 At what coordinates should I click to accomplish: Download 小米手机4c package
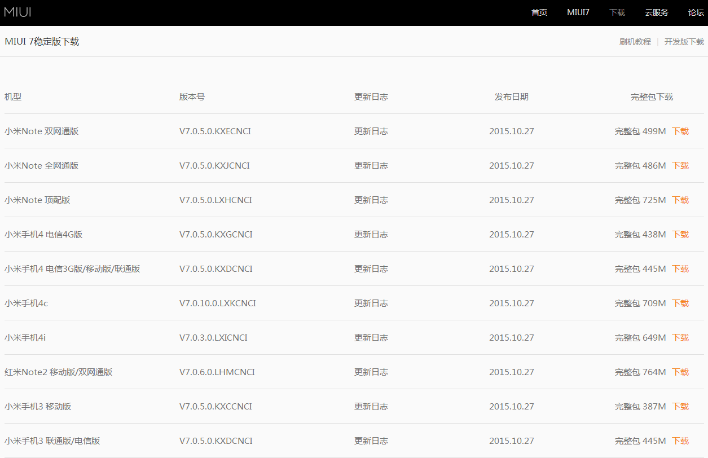pos(680,303)
